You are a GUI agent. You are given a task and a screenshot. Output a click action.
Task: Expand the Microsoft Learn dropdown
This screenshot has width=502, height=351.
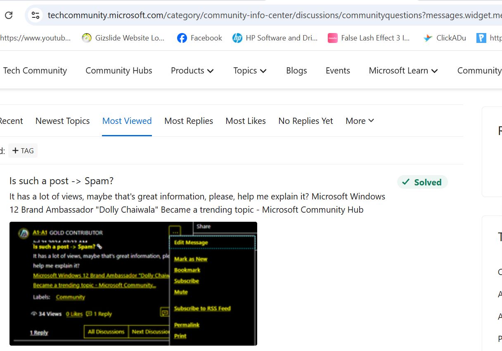pos(403,71)
